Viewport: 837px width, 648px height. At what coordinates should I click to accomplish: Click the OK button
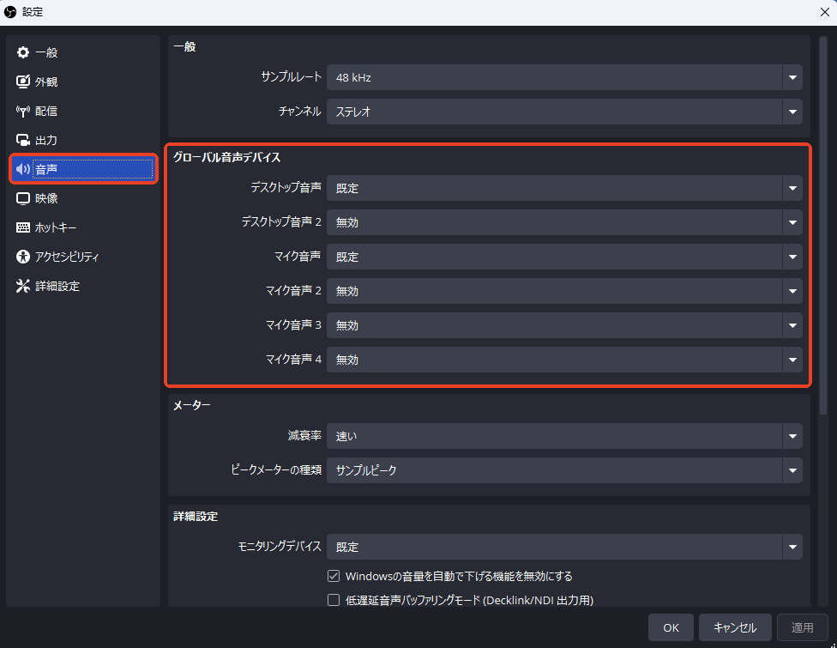671,627
